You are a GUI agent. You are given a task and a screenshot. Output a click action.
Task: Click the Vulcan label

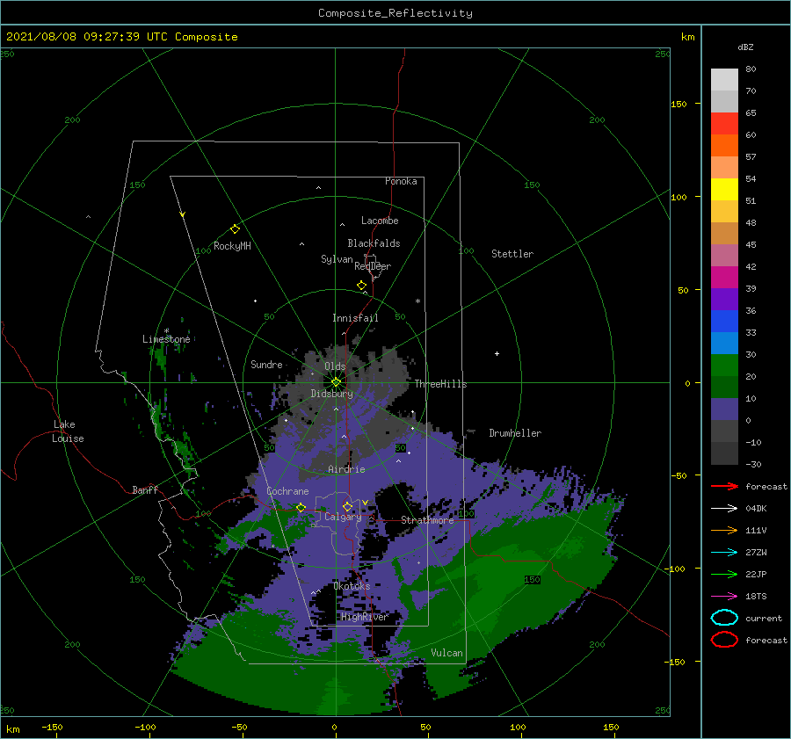(447, 653)
